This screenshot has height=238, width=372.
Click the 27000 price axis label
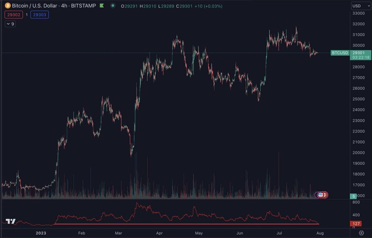pyautogui.click(x=359, y=78)
